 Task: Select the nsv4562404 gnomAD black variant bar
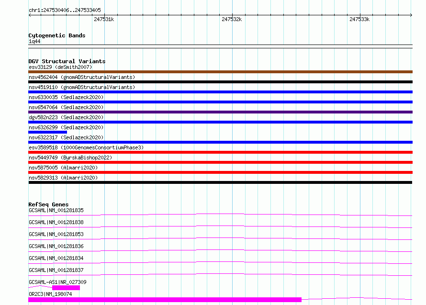pos(220,82)
